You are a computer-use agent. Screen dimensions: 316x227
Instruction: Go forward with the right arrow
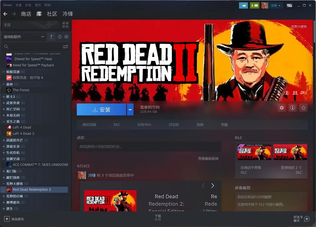click(14, 14)
